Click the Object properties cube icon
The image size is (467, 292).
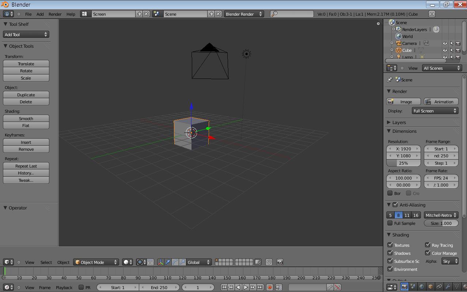click(430, 287)
